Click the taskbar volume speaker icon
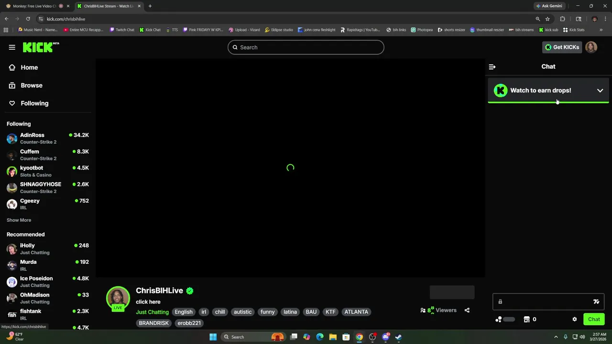The width and height of the screenshot is (612, 344). 582,337
